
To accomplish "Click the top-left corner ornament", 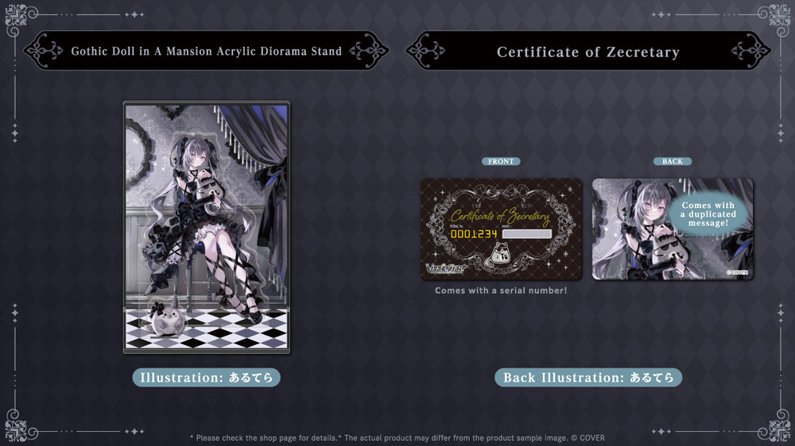I will coord(16,15).
